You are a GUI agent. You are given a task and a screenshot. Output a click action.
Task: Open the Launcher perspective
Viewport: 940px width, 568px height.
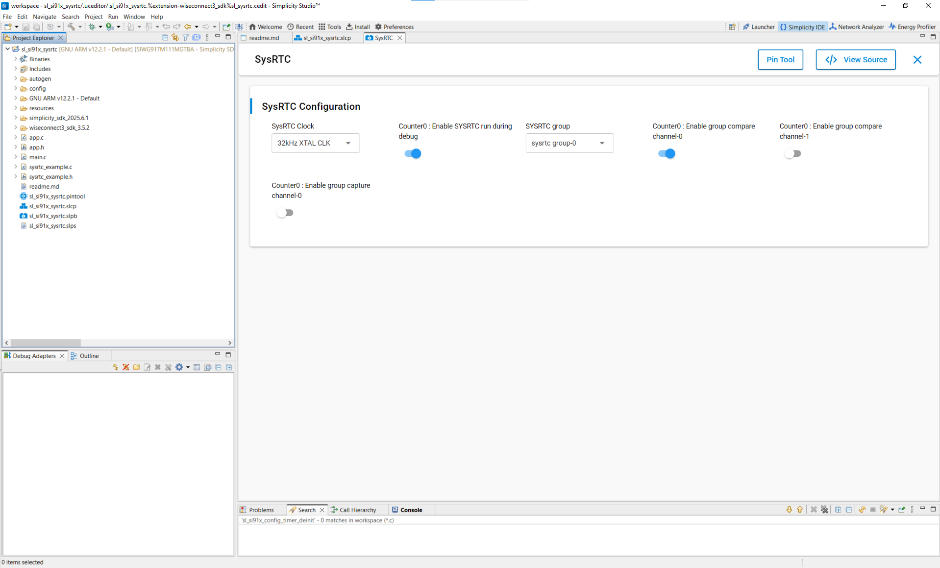click(x=758, y=27)
